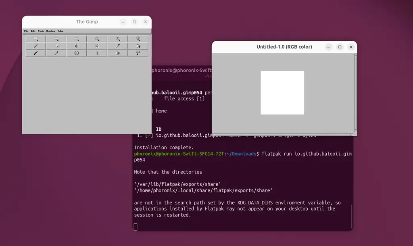Select the Clone tool with two figures
This screenshot has width=413, height=246.
(x=77, y=53)
